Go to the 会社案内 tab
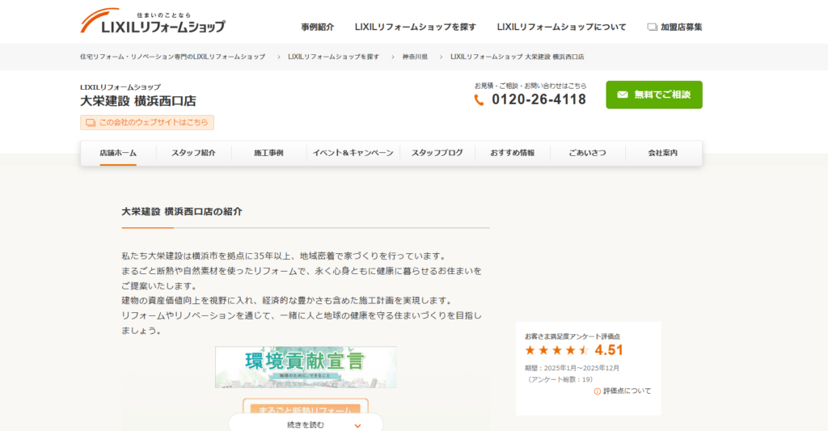The height and width of the screenshot is (431, 828). (x=662, y=153)
